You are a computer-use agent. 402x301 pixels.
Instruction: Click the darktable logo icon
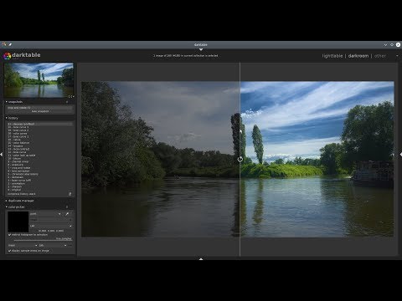(8, 56)
